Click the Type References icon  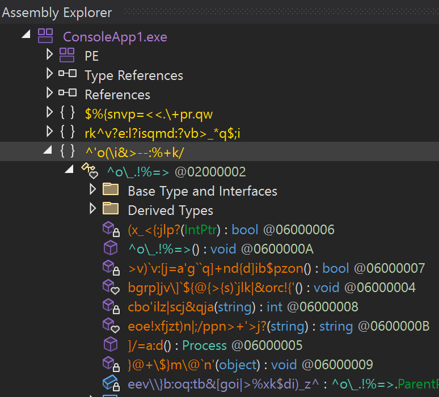click(67, 75)
